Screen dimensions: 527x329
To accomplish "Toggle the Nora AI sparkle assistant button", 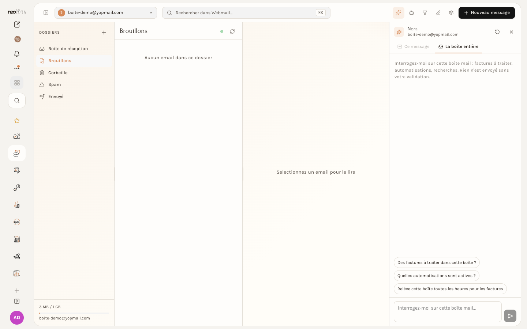I will (399, 13).
